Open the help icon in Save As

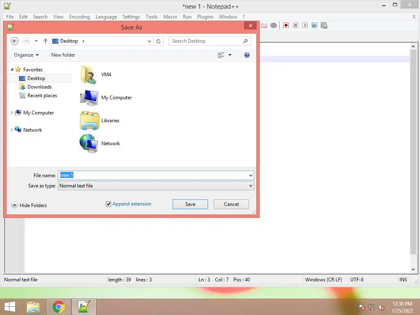coord(247,55)
